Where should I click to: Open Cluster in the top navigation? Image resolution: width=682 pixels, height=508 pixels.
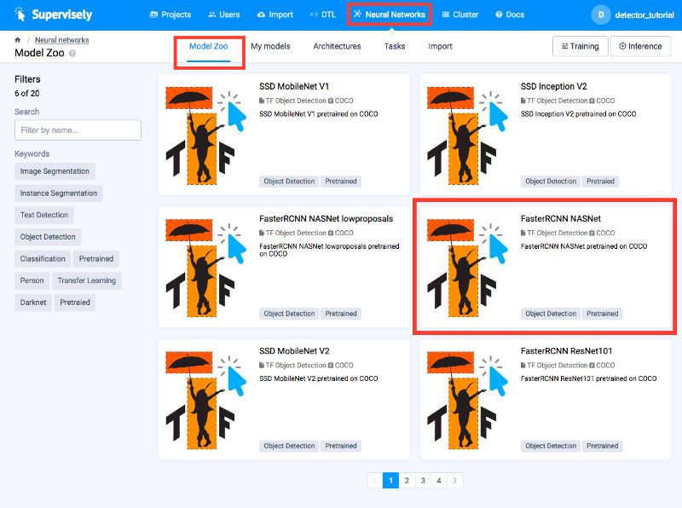pos(460,14)
